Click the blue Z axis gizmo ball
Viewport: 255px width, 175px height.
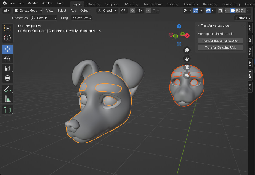coord(179,26)
